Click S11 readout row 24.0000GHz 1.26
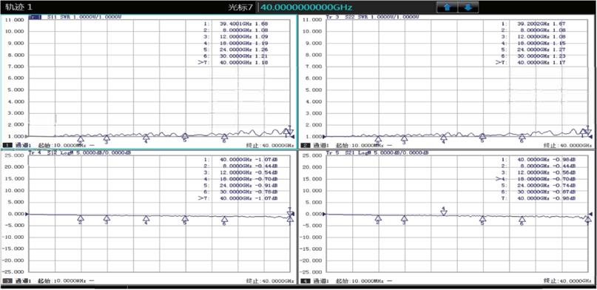This screenshot has height=290, width=597. coord(236,50)
